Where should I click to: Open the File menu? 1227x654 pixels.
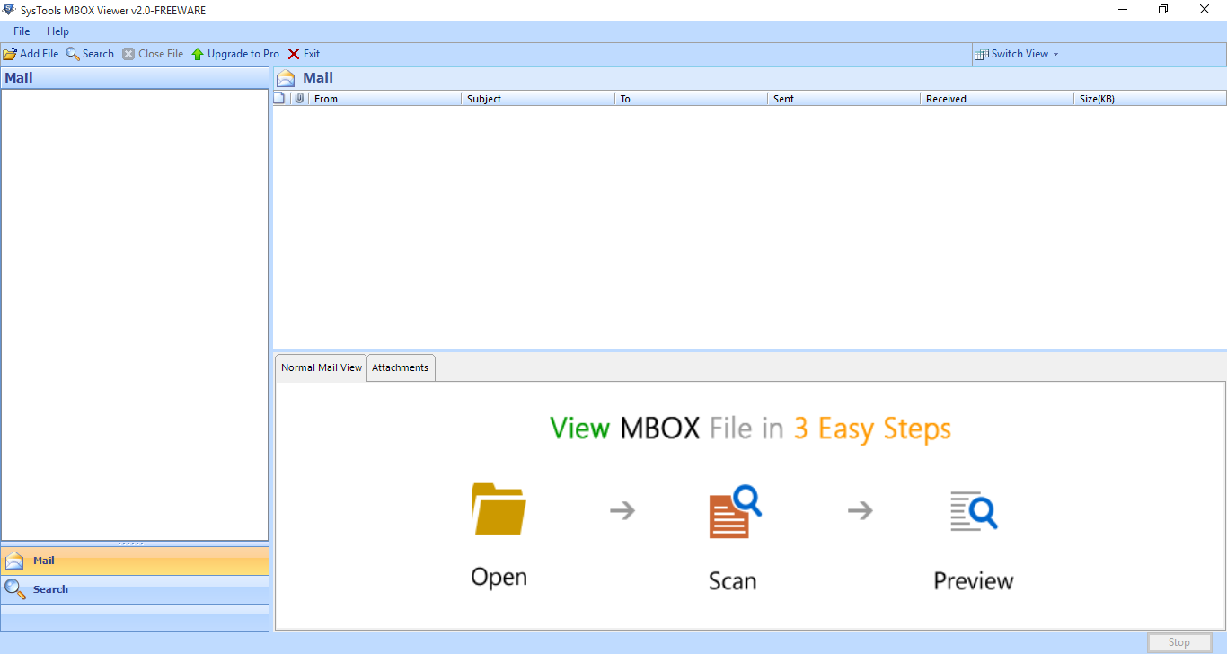22,31
